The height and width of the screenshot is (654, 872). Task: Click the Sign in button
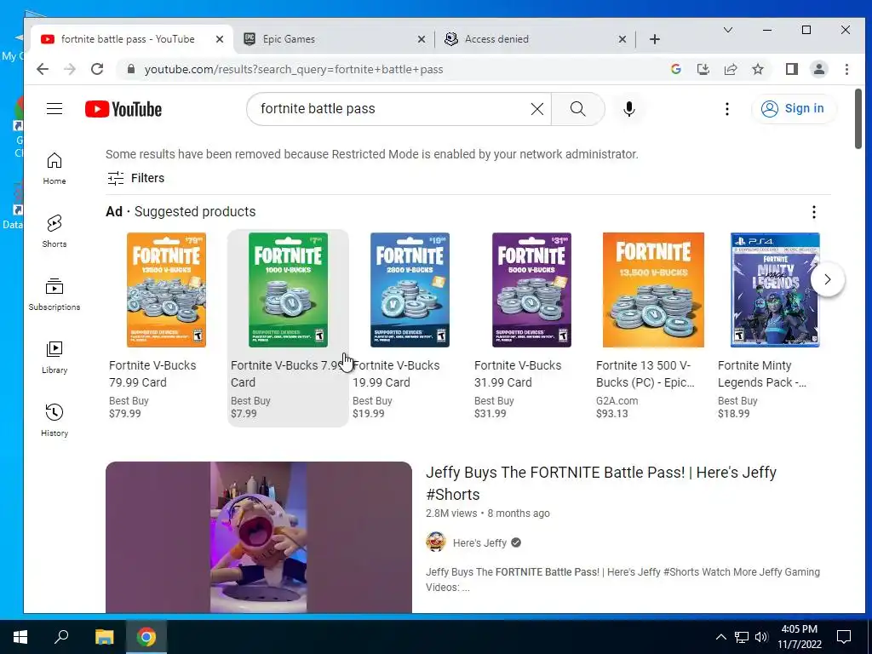pos(793,108)
